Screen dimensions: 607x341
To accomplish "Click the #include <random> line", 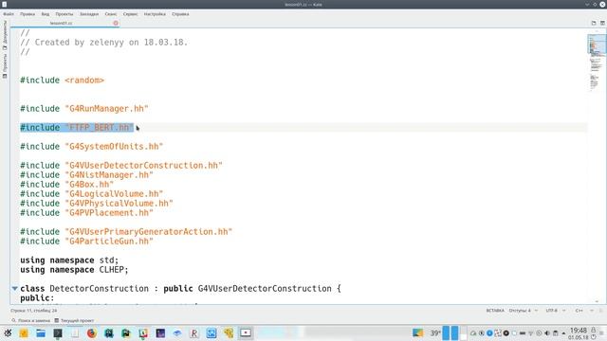I will pos(63,80).
